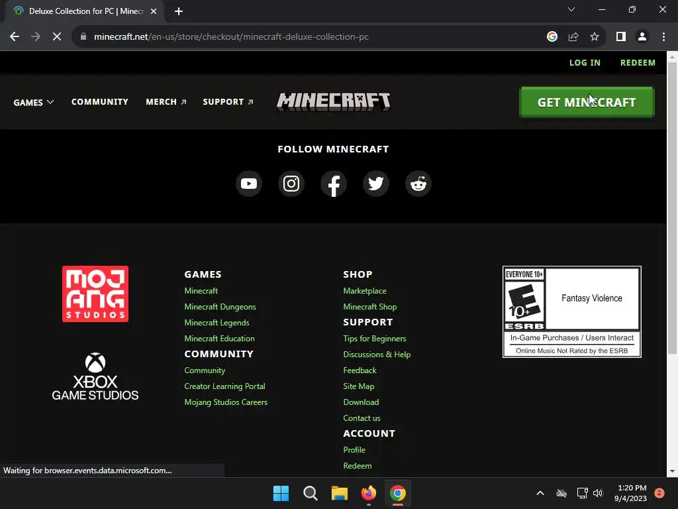This screenshot has width=678, height=509.
Task: Open Community nav item
Action: (x=100, y=101)
